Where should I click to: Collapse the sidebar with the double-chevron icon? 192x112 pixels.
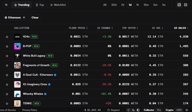(6, 5)
